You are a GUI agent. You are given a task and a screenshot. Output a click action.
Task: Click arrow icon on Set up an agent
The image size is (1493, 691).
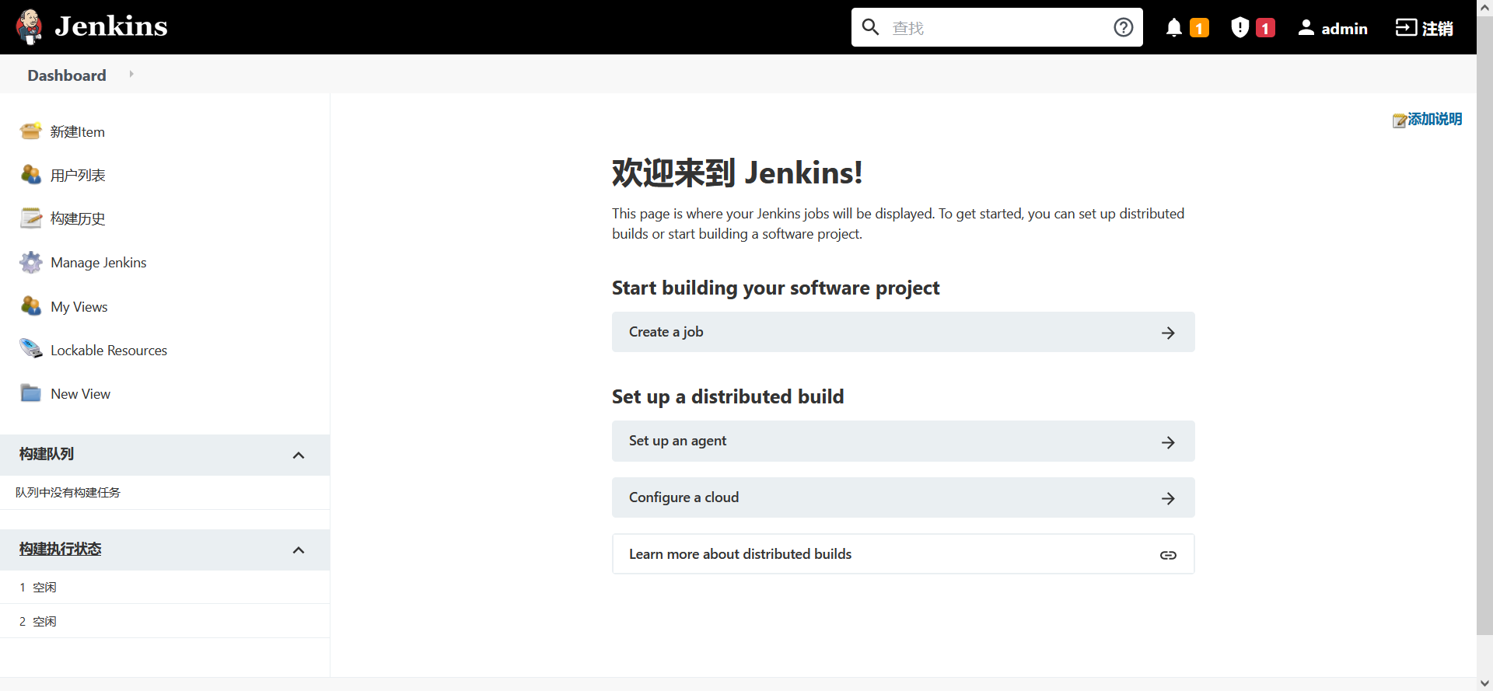pos(1168,442)
